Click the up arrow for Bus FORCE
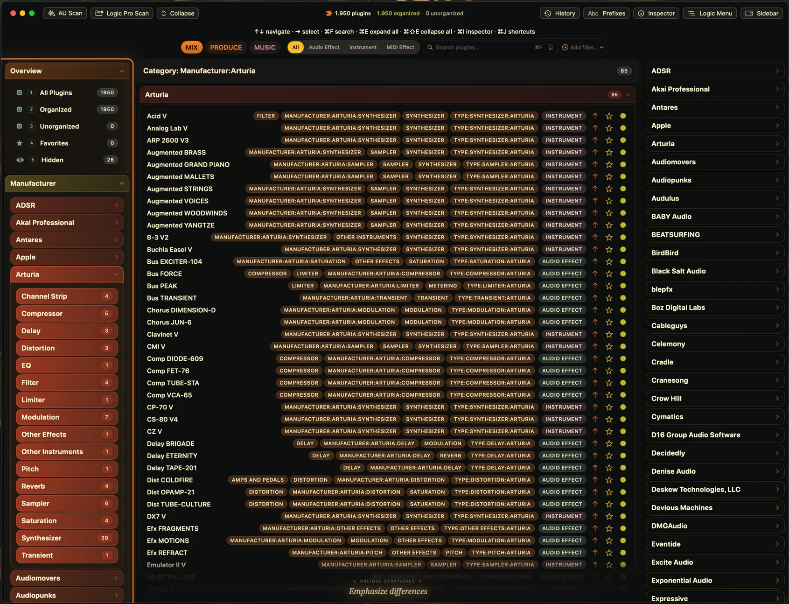 [x=595, y=274]
